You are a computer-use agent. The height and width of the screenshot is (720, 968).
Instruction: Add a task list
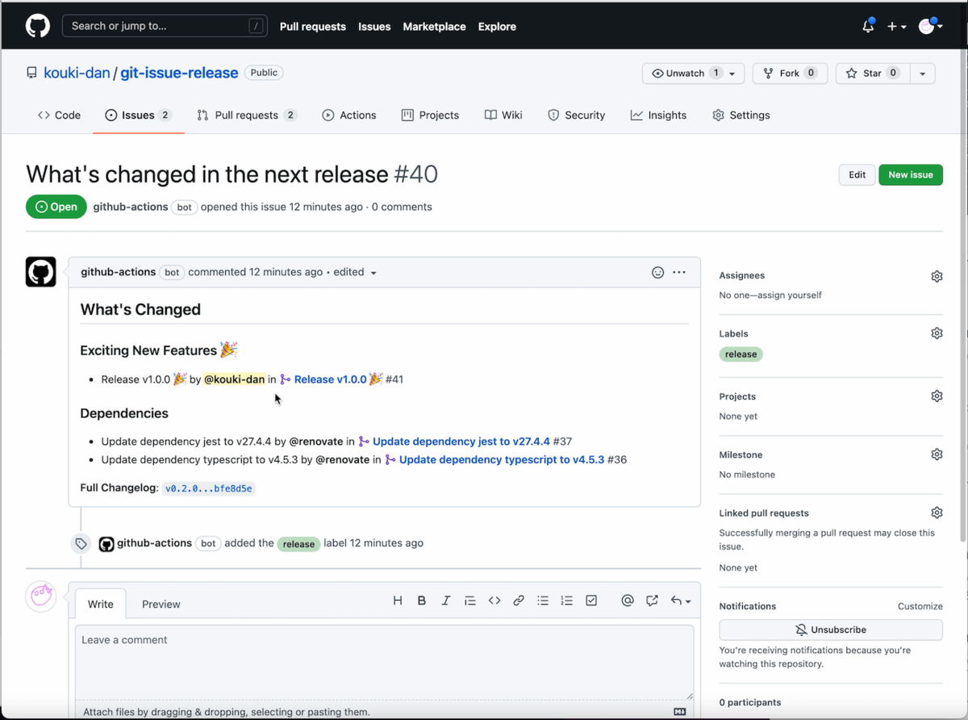pos(591,601)
